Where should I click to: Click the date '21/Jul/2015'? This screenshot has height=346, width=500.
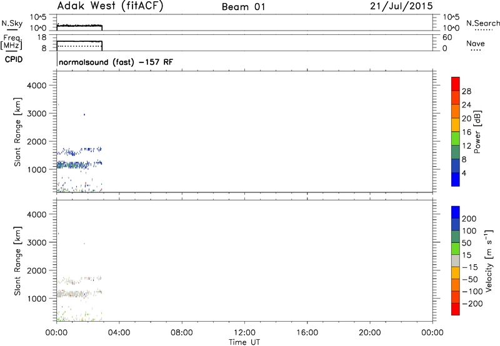pyautogui.click(x=401, y=6)
